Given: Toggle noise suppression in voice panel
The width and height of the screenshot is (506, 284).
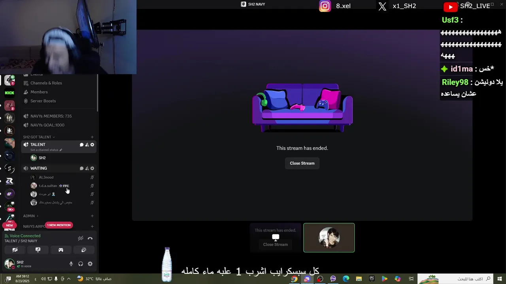Looking at the screenshot, I should 81,238.
